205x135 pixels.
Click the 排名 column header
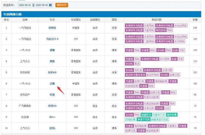click(6, 20)
